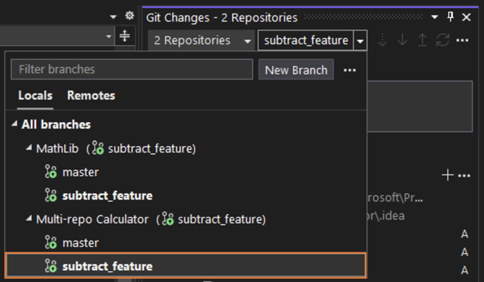Click the Sync circular arrows icon
Viewport: 484px width, 282px height.
click(442, 40)
